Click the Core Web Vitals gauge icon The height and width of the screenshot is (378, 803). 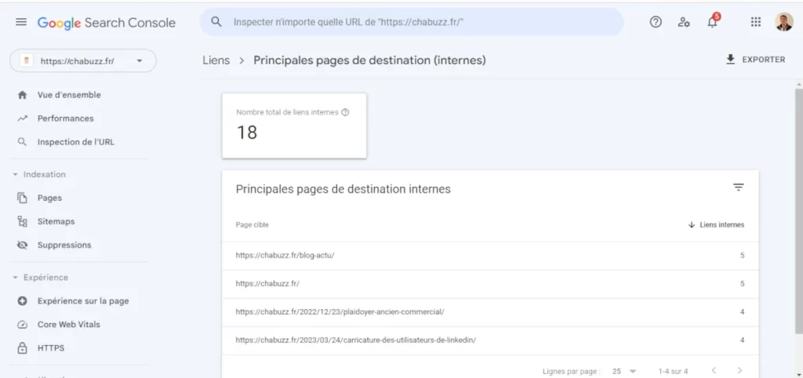point(21,324)
